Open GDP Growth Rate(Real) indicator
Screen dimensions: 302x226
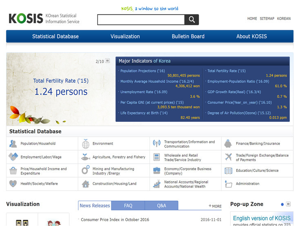(234, 92)
